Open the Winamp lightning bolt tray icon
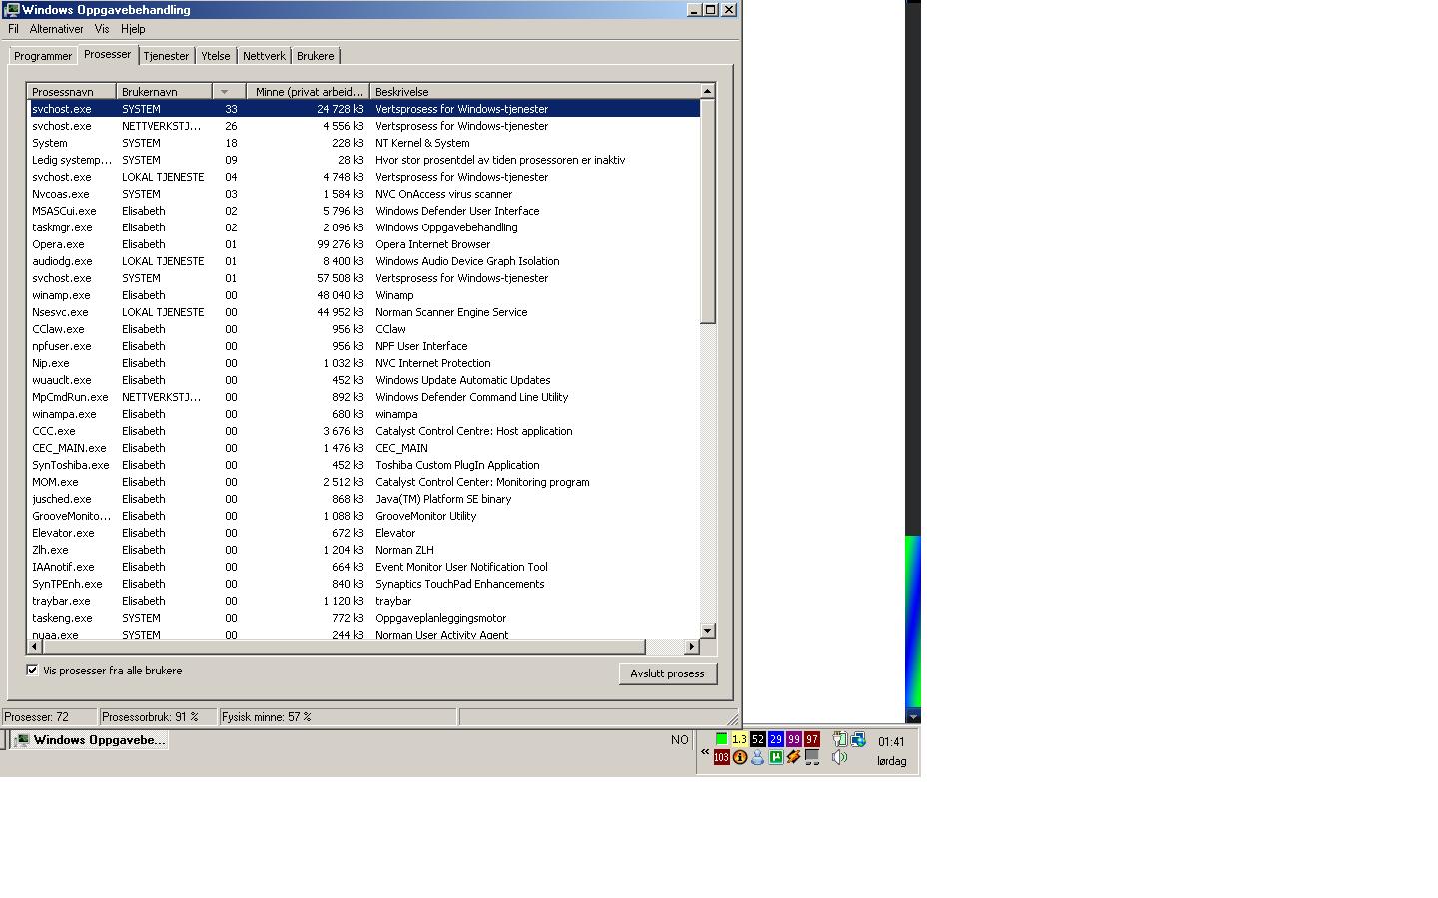Screen dimensions: 1438x898 pyautogui.click(x=793, y=757)
